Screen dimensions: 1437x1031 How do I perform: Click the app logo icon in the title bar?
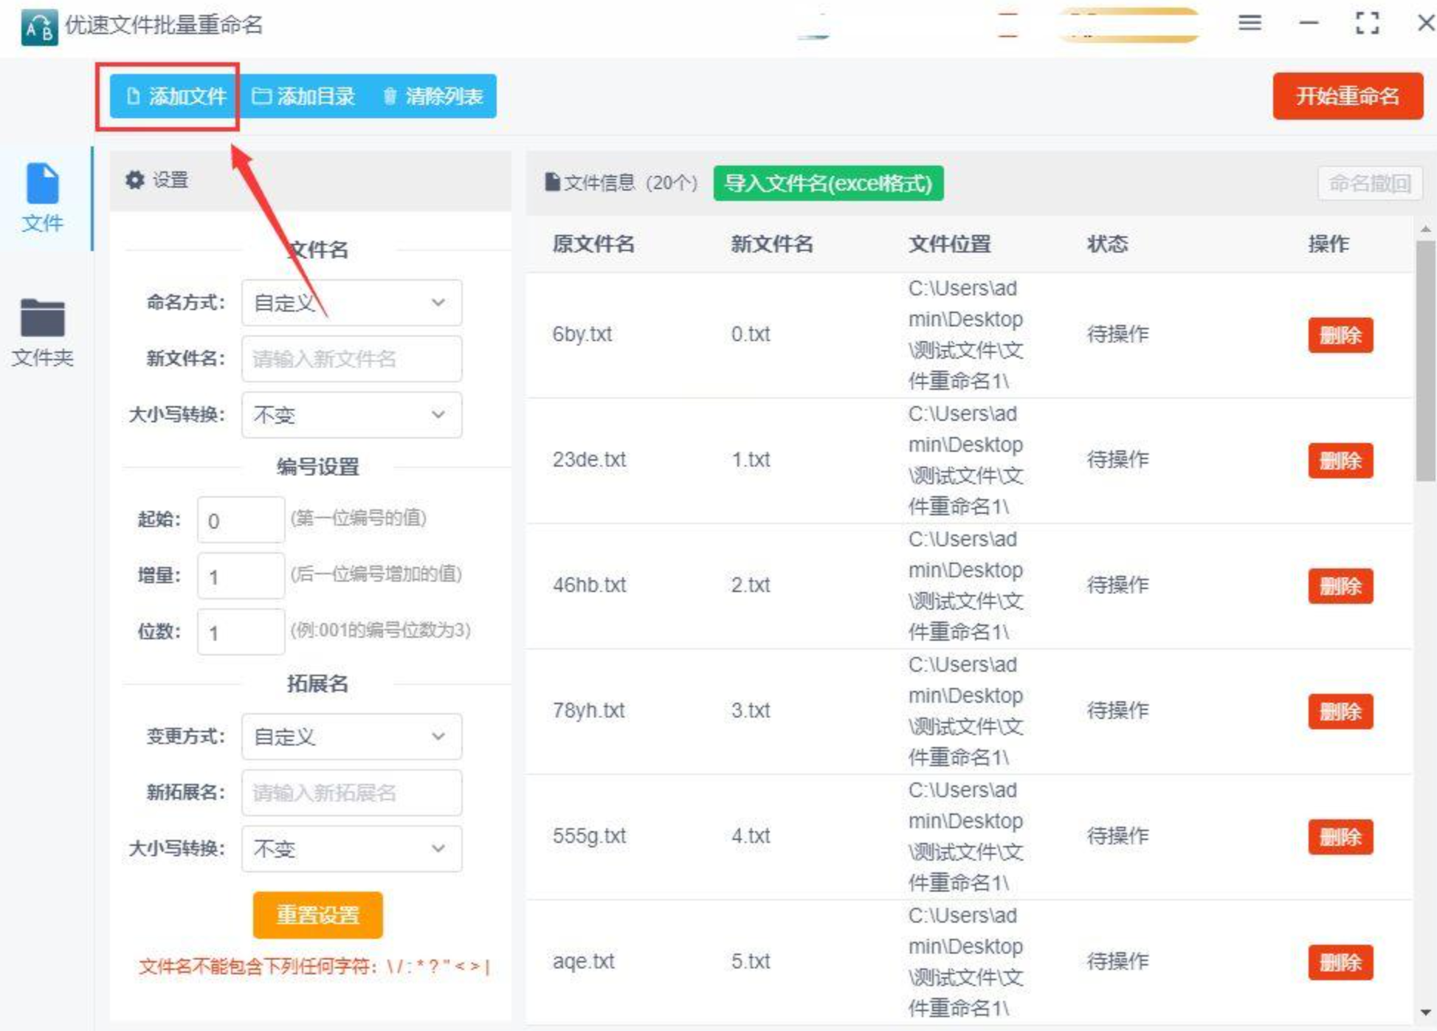38,27
